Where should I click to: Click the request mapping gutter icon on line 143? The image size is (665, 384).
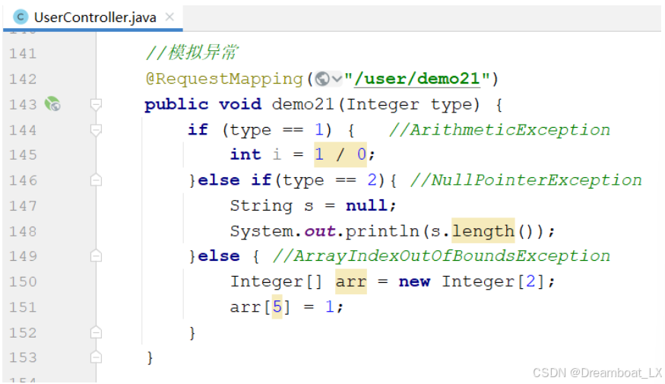[x=52, y=103]
